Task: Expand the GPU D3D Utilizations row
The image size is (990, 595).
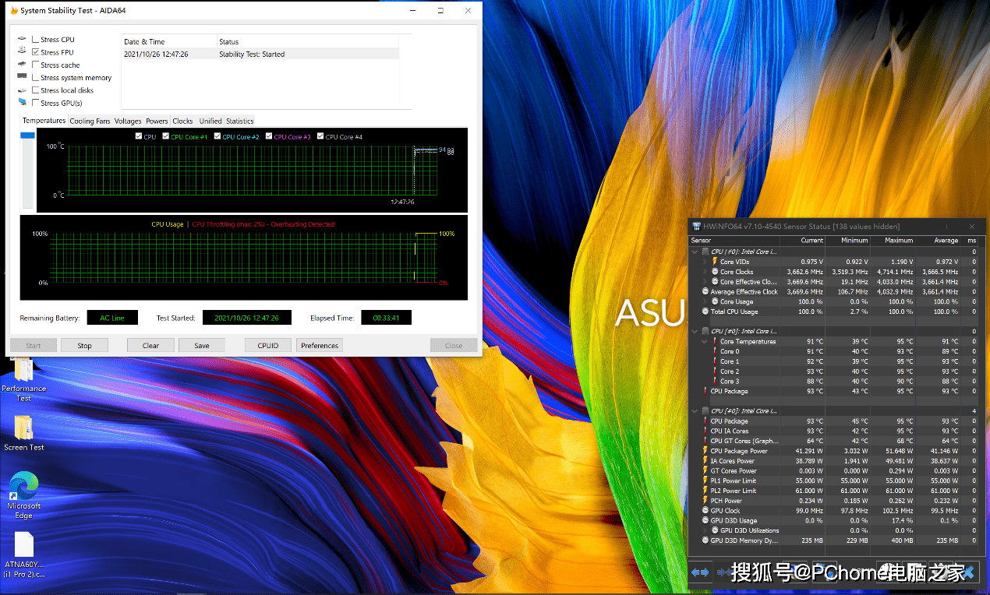Action: click(705, 530)
